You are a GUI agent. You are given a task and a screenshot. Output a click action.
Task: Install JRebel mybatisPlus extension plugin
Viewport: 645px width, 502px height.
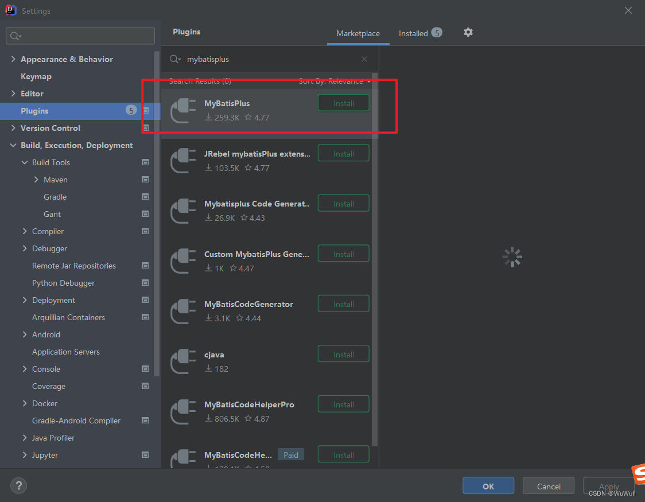344,153
